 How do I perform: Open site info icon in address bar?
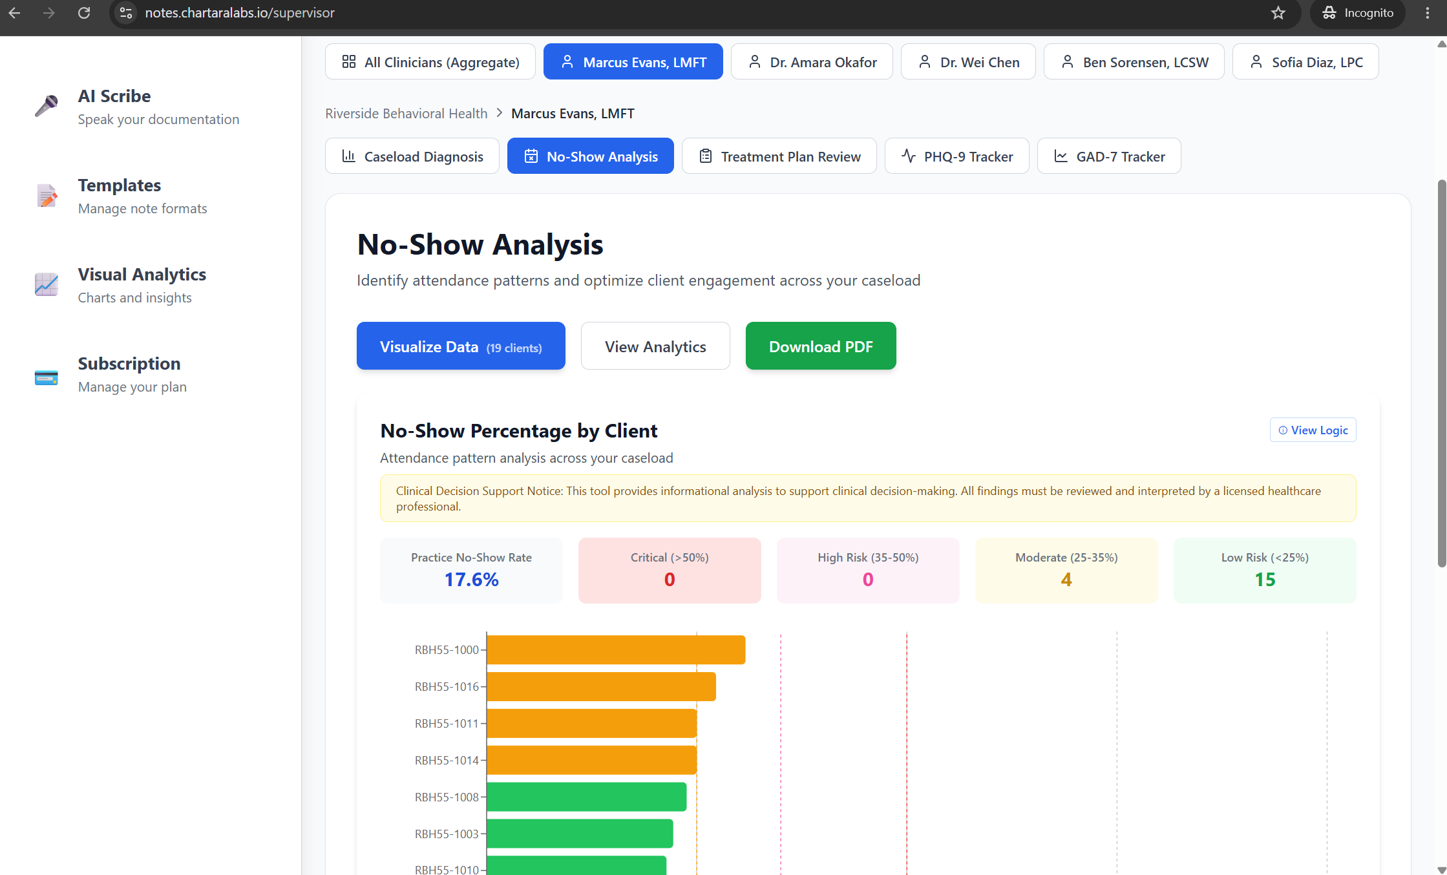(126, 13)
